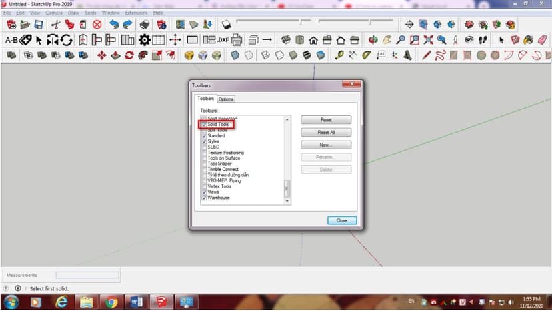Select the Iso view house icon
The width and height of the screenshot is (552, 311).
click(x=286, y=40)
